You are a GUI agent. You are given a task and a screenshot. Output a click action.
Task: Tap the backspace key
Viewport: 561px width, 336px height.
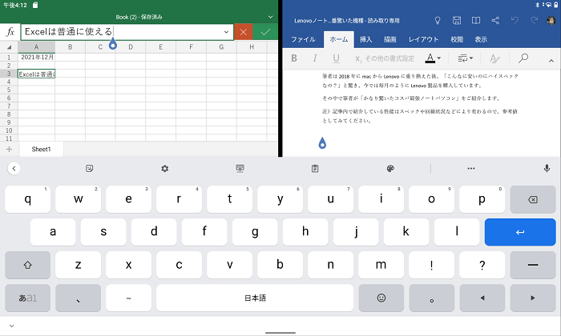pyautogui.click(x=533, y=199)
